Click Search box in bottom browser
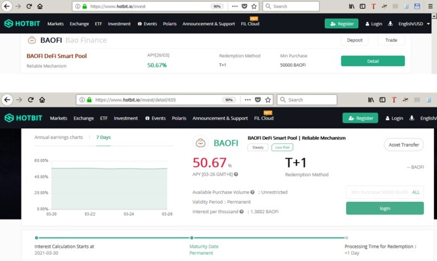 [x=307, y=99]
